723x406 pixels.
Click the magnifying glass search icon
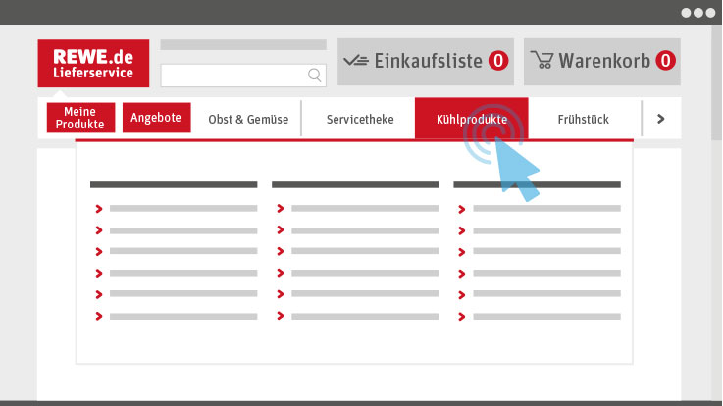[315, 76]
